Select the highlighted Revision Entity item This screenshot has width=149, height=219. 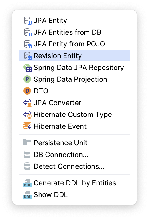point(74,56)
